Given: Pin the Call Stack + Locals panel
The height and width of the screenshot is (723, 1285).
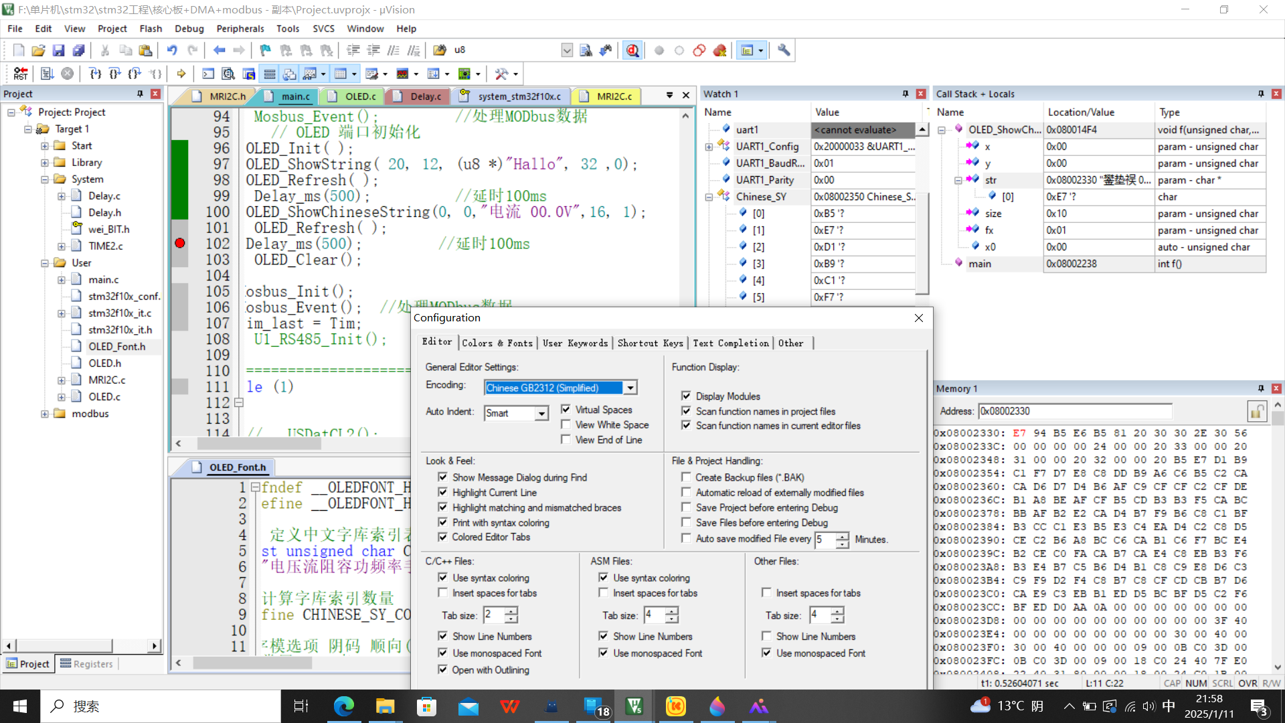Looking at the screenshot, I should pos(1261,94).
